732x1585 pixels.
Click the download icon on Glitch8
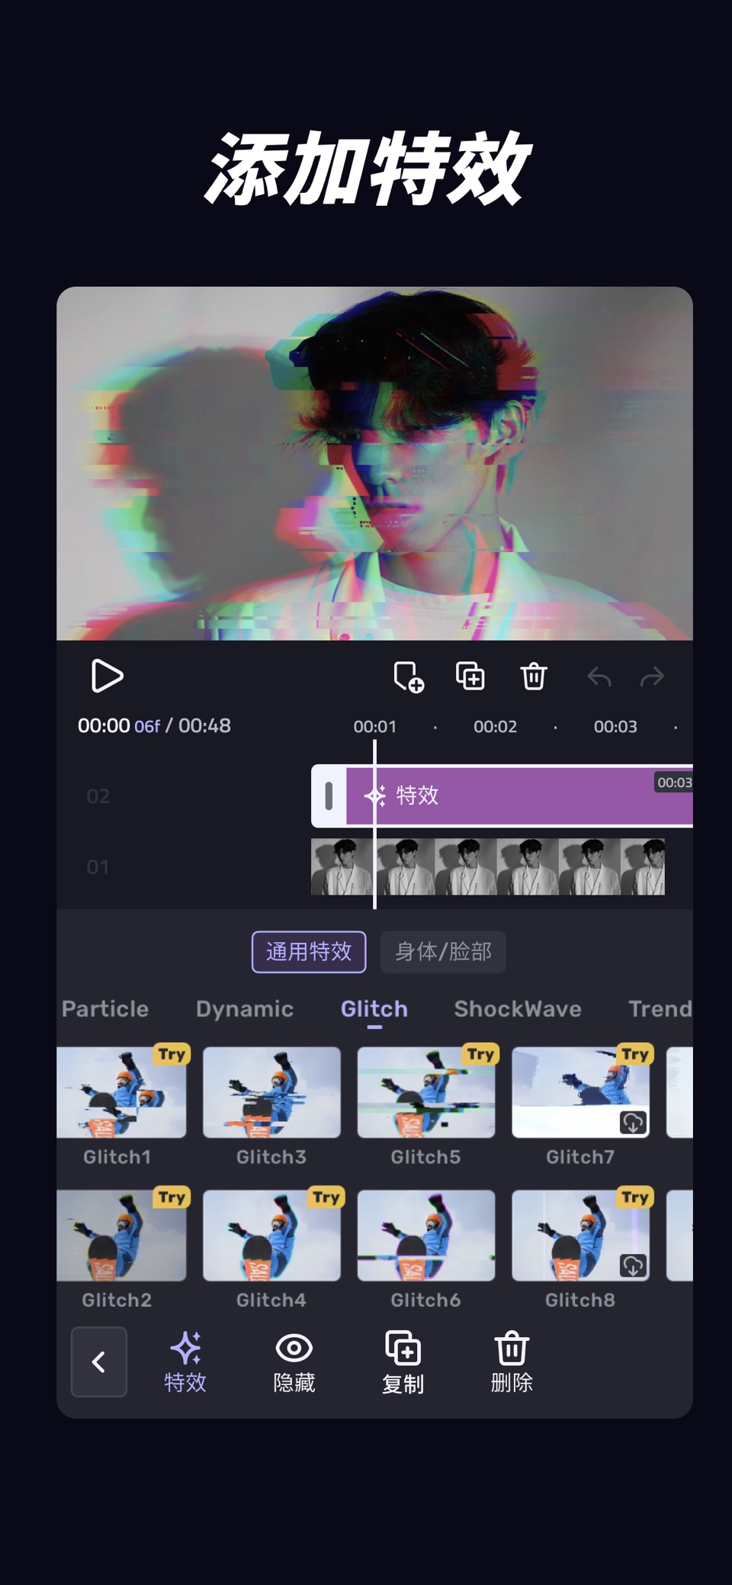point(633,1265)
